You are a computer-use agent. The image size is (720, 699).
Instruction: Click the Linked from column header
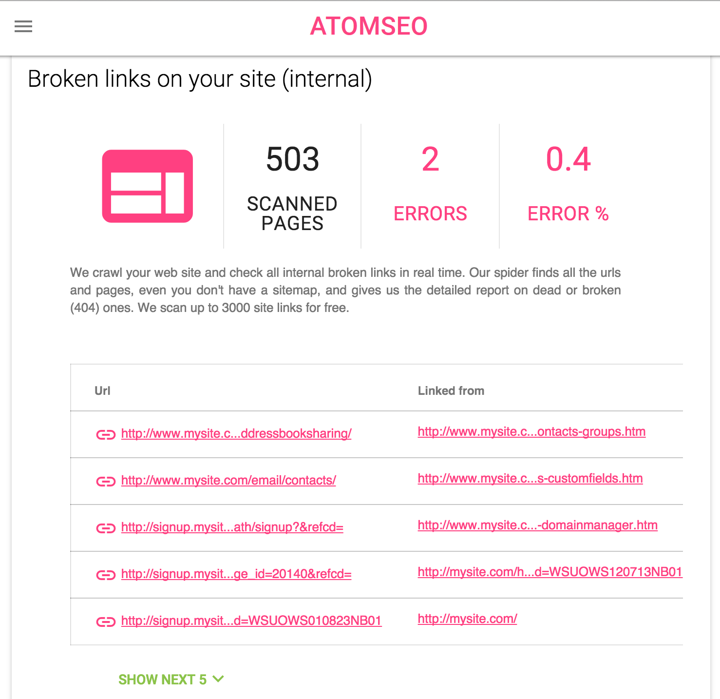[x=451, y=390]
